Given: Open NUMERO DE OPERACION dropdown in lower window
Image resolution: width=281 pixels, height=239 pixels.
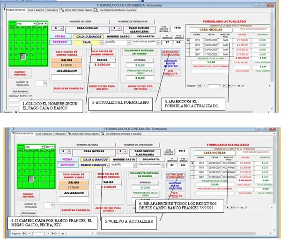Looking at the screenshot, I should click(x=52, y=205).
